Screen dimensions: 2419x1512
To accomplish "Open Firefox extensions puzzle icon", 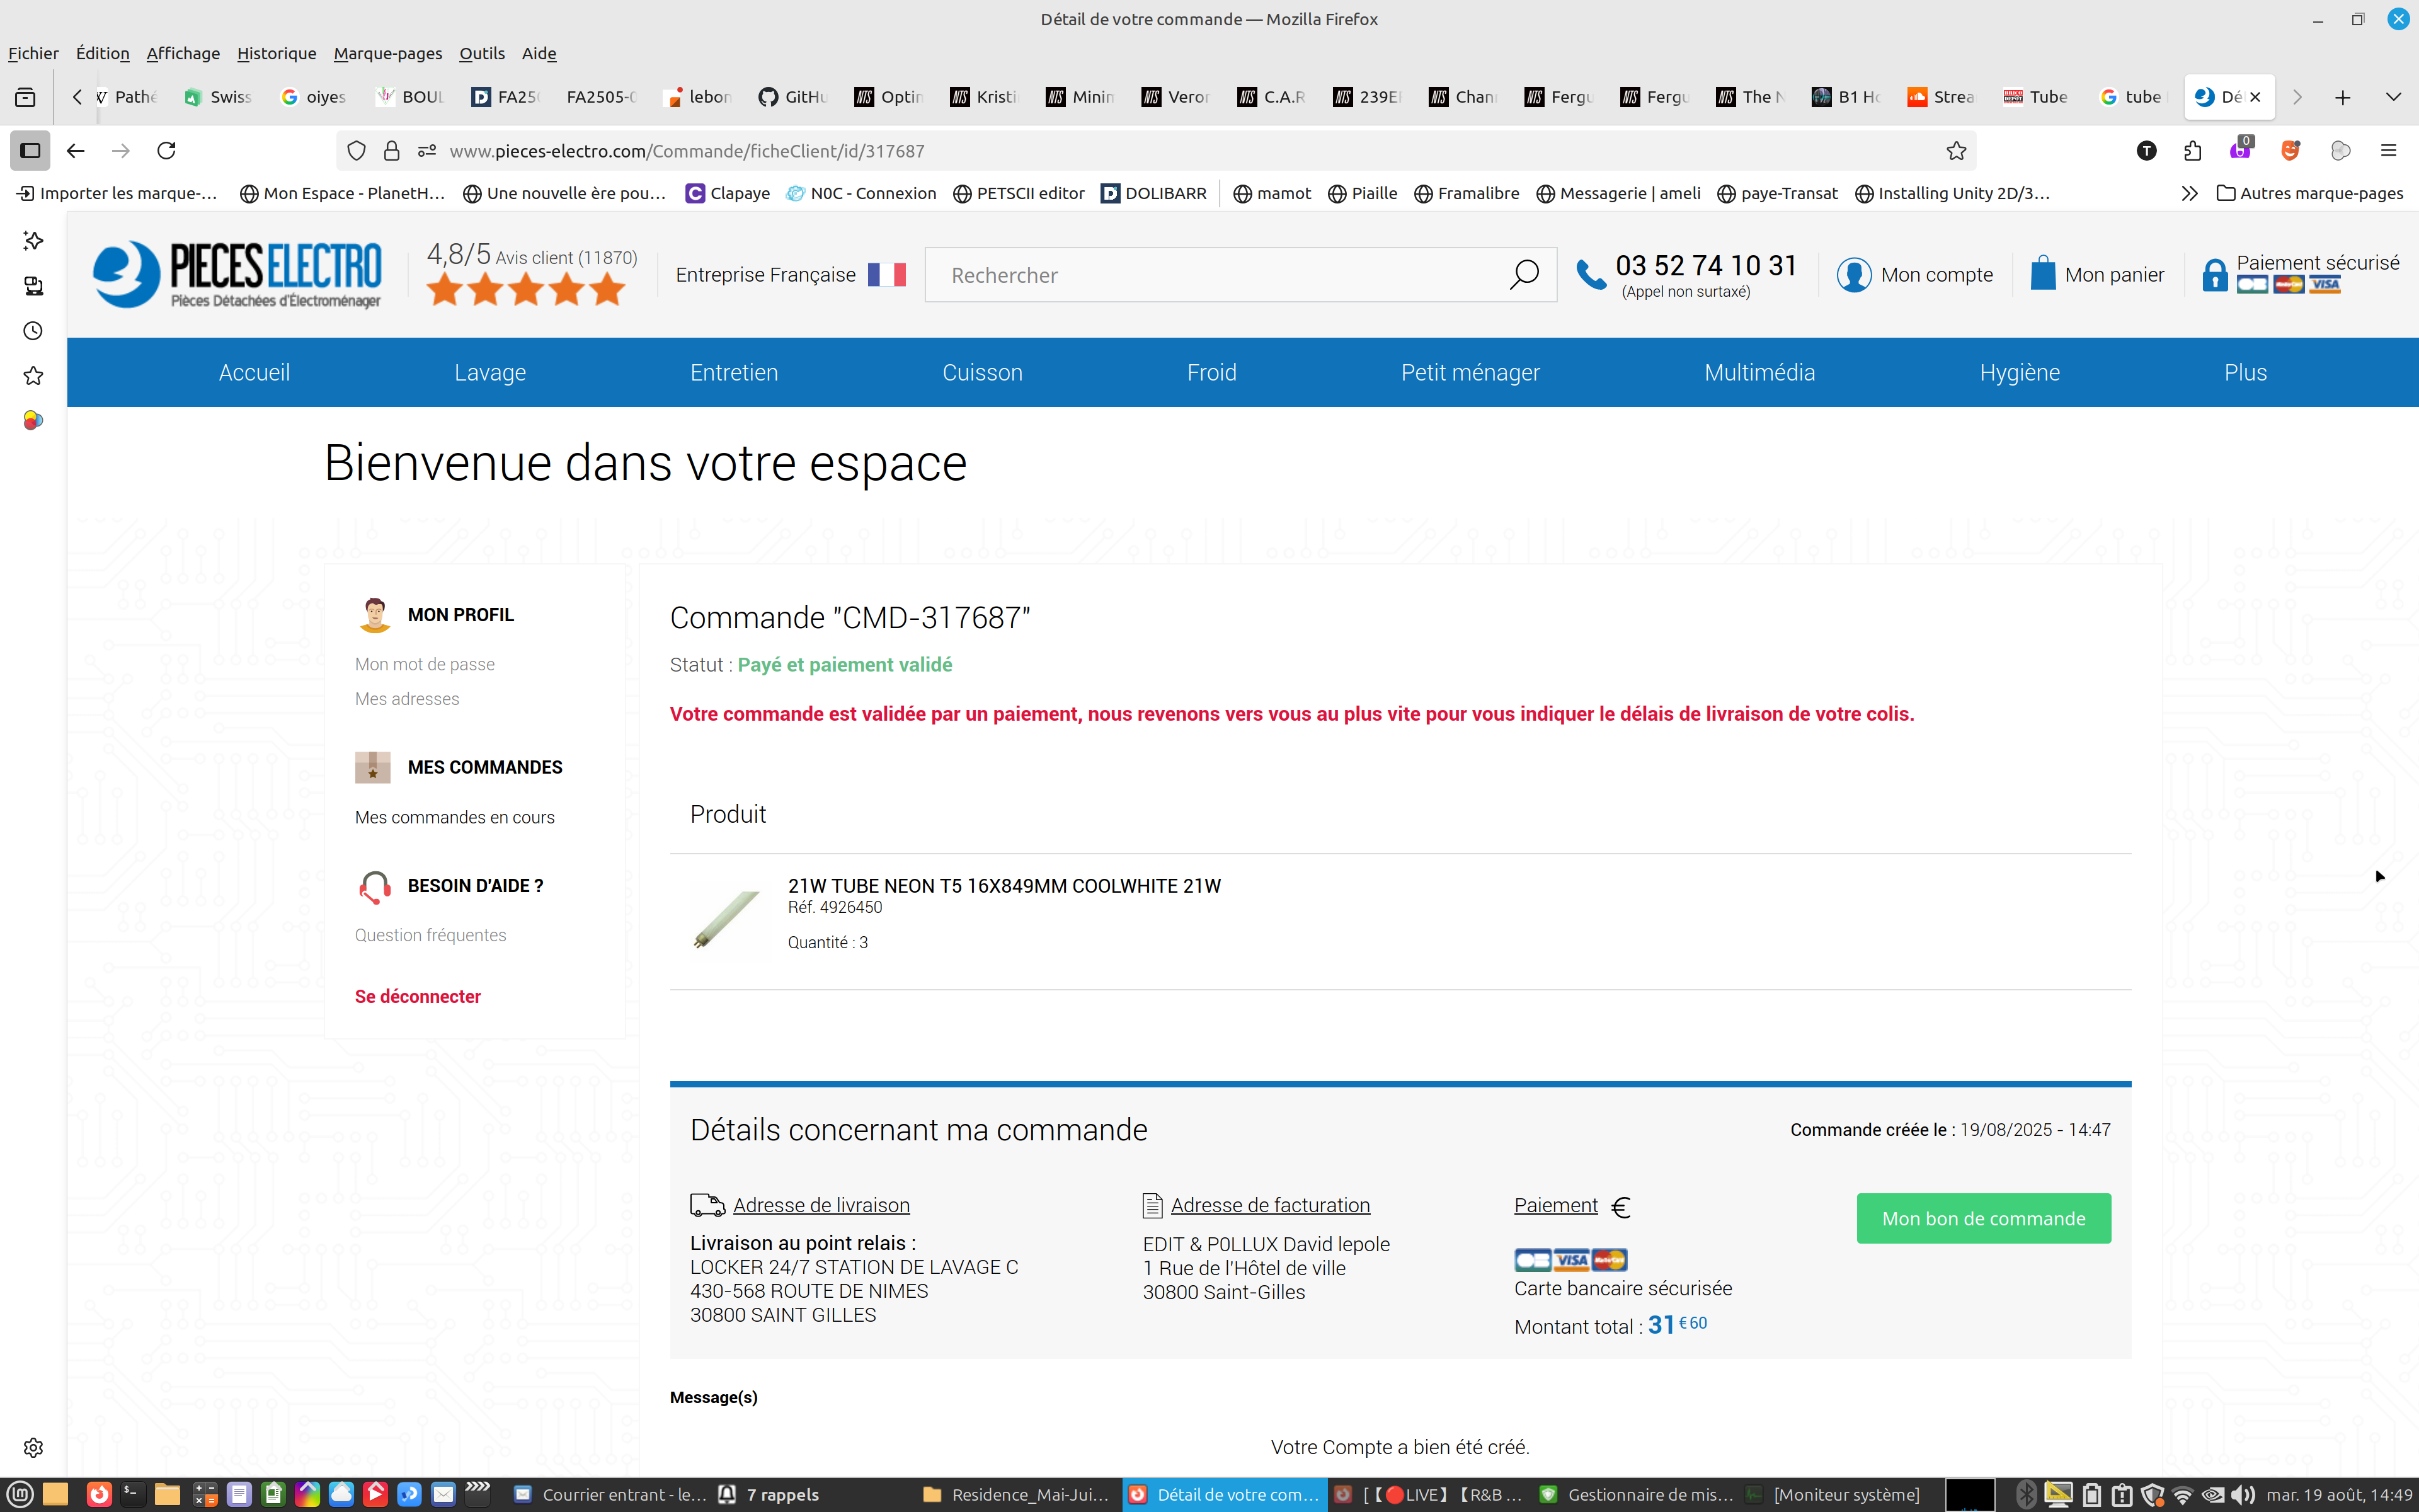I will 2193,151.
